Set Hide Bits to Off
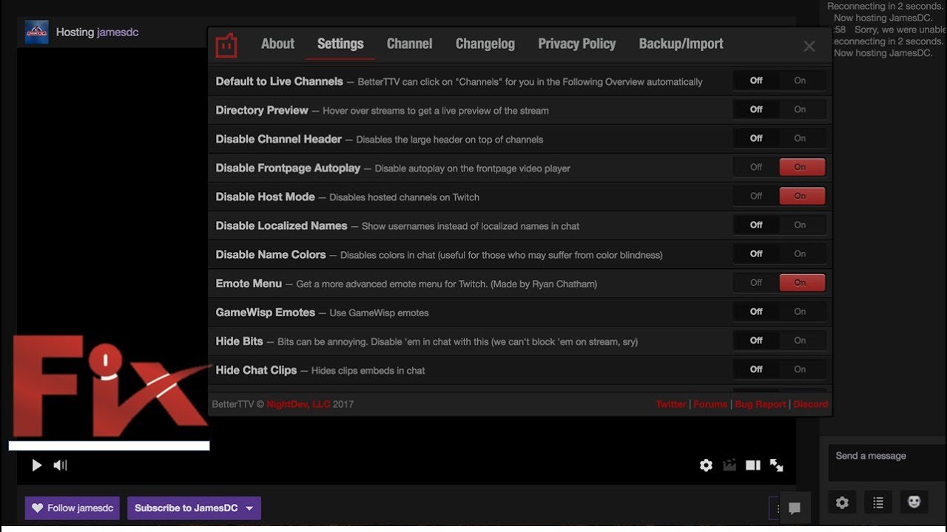947x532 pixels. (756, 340)
